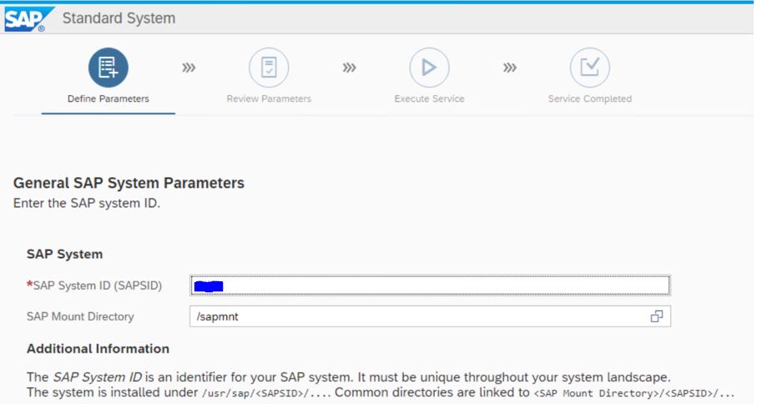Click the Define Parameters step label
This screenshot has width=757, height=404.
(x=109, y=98)
